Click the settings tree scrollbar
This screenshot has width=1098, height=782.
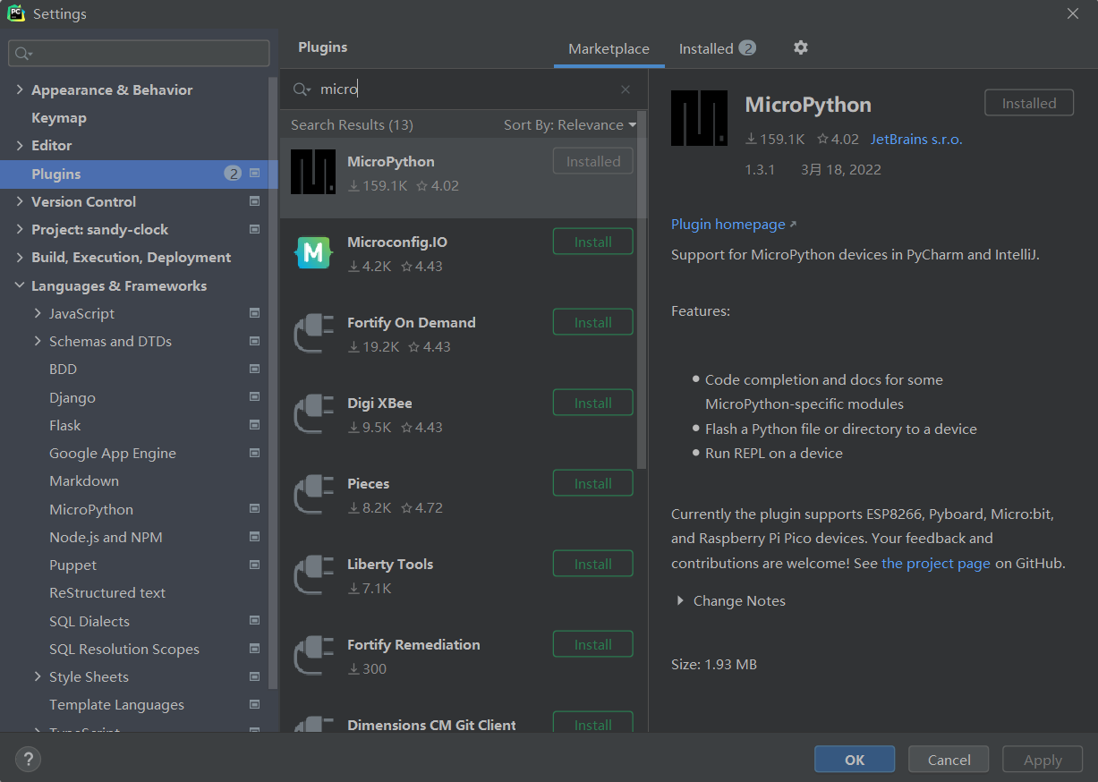coord(274,383)
